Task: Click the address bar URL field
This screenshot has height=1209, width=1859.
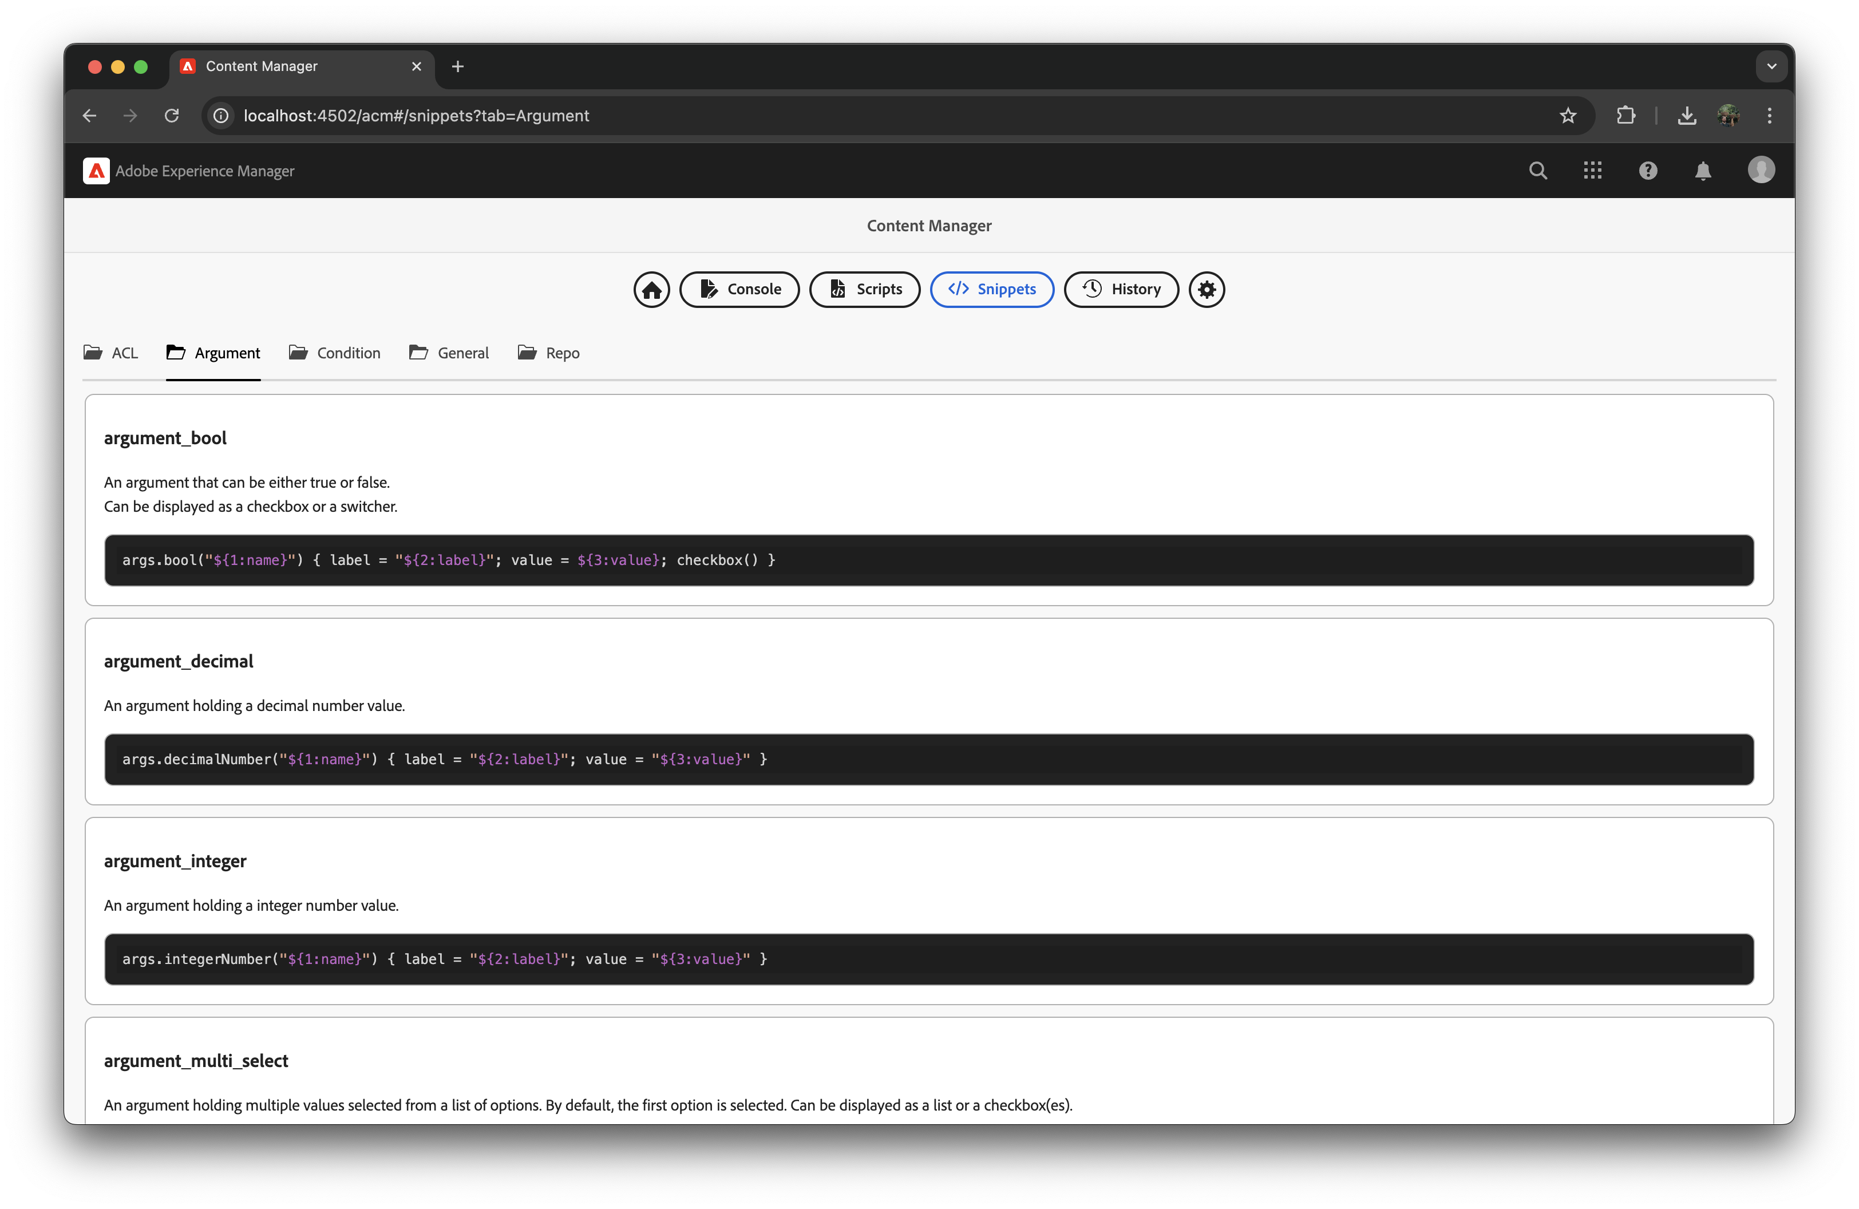Action: [x=897, y=116]
